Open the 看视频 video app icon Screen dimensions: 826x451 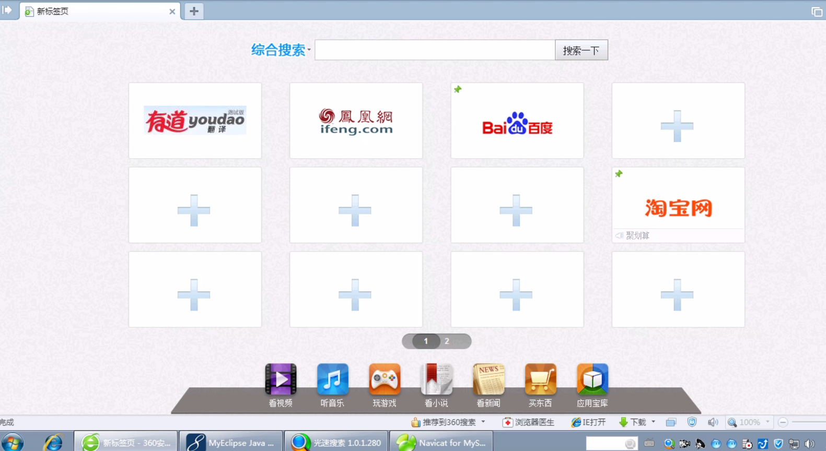pos(281,379)
